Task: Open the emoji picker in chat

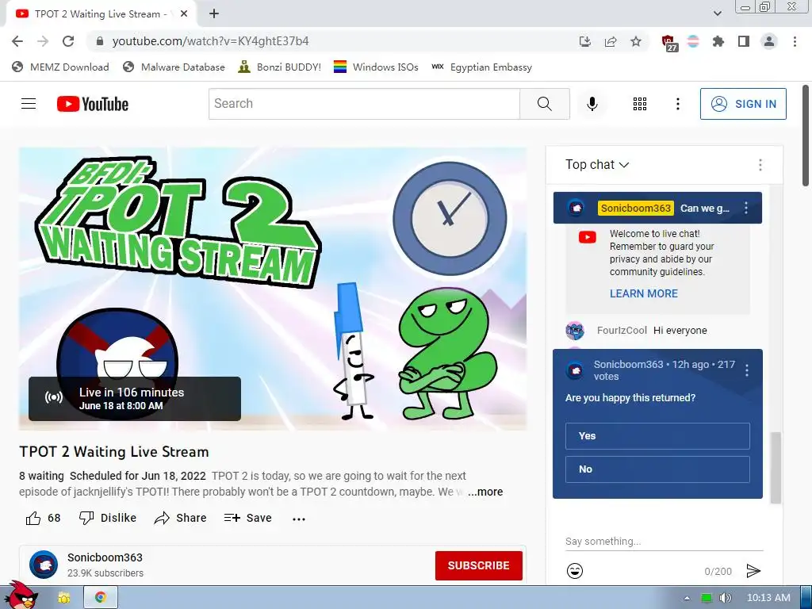Action: (x=575, y=571)
